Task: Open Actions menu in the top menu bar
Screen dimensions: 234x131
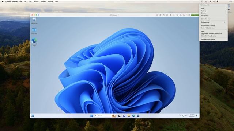Action: [x=36, y=1]
